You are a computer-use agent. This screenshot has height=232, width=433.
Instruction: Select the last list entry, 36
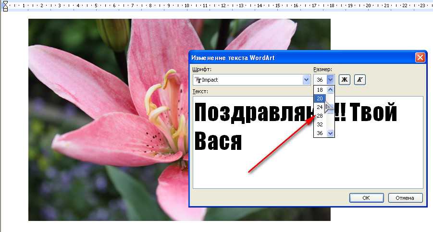coord(320,133)
